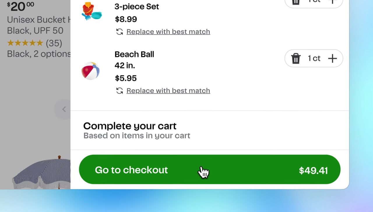Open the sand toy set thumbnail
Screen dimensions: 373x212
click(x=92, y=12)
